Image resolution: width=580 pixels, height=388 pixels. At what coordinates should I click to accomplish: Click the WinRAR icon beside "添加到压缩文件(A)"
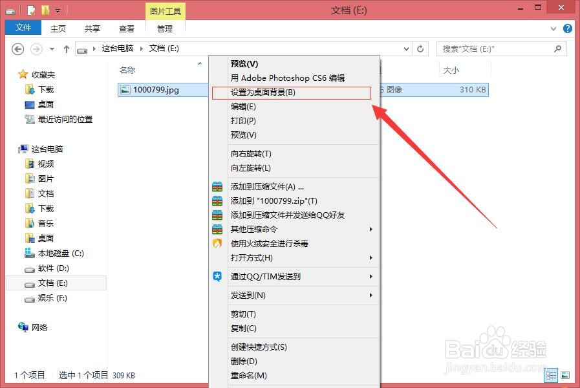pos(217,186)
